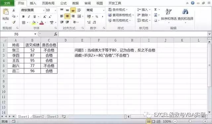Apply comma style
212x124 pixels.
tap(103, 16)
